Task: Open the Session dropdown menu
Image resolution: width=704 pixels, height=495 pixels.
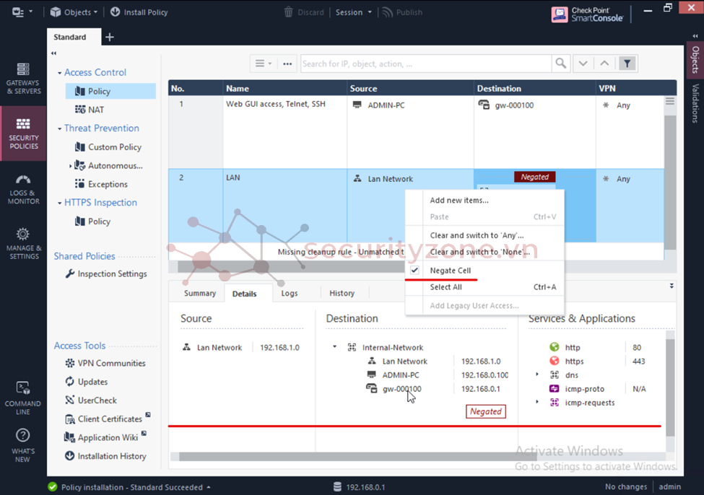Action: pos(353,12)
